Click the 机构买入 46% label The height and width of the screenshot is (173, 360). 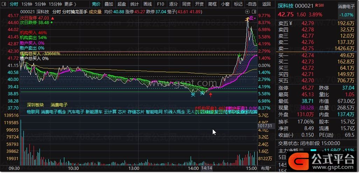pyautogui.click(x=34, y=32)
